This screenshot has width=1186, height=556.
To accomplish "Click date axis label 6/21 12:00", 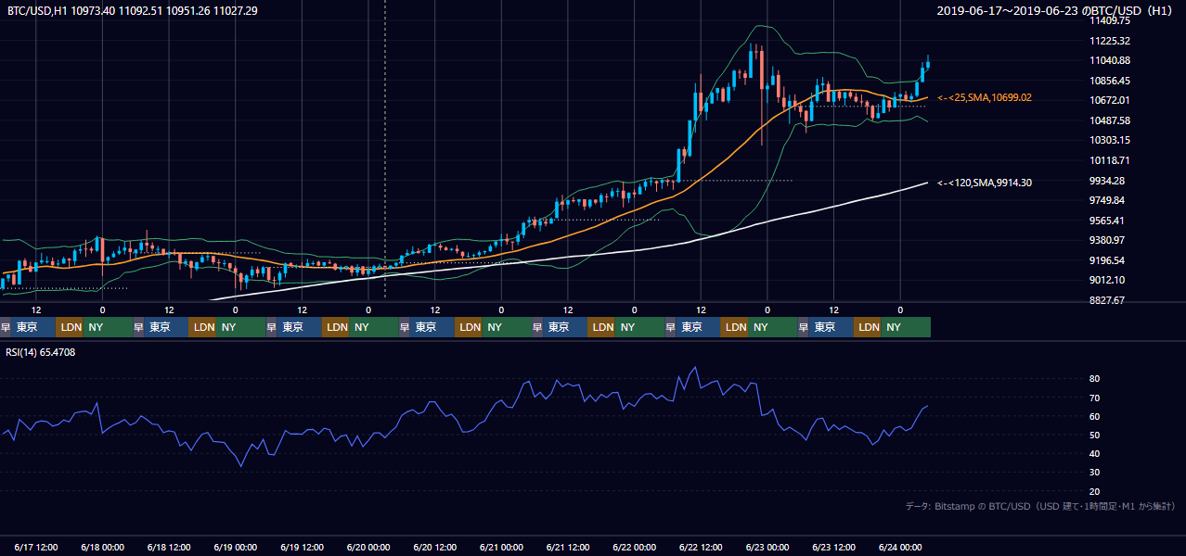I will click(568, 547).
